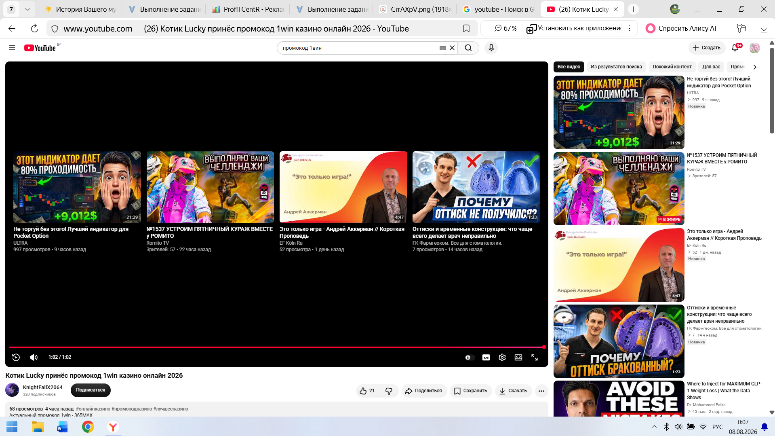Like the video with thumbs up
Image resolution: width=775 pixels, height=436 pixels.
pos(367,391)
